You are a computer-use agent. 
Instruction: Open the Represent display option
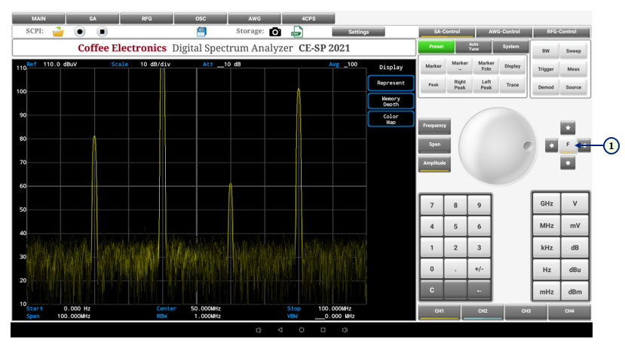point(391,83)
